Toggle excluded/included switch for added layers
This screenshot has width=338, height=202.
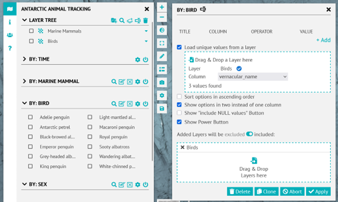[249, 134]
